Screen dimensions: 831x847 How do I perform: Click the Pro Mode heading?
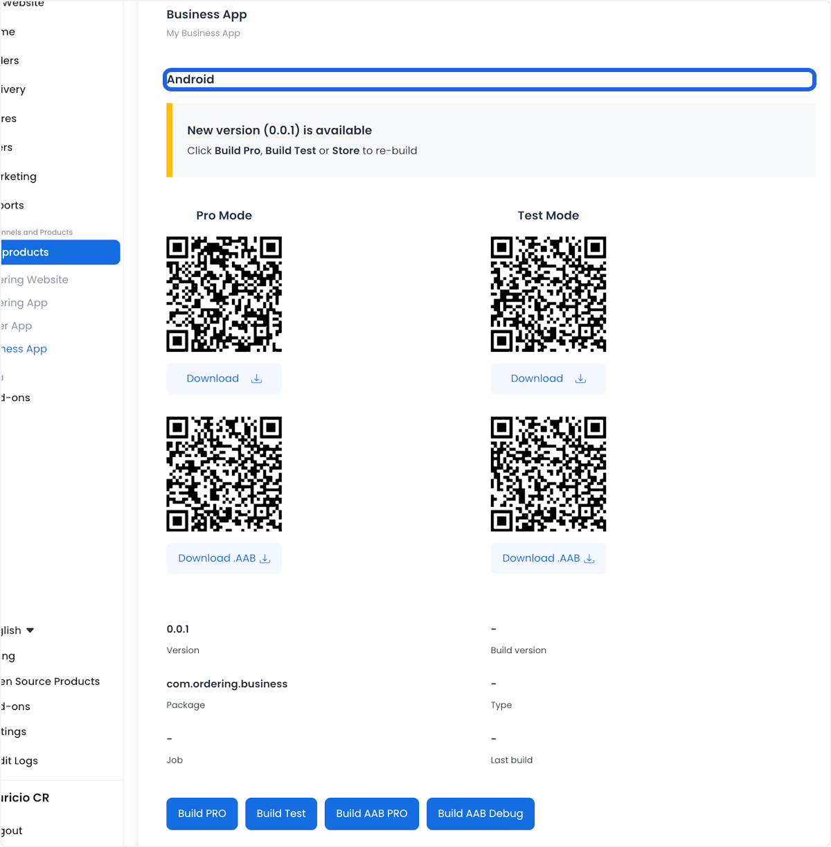click(224, 215)
